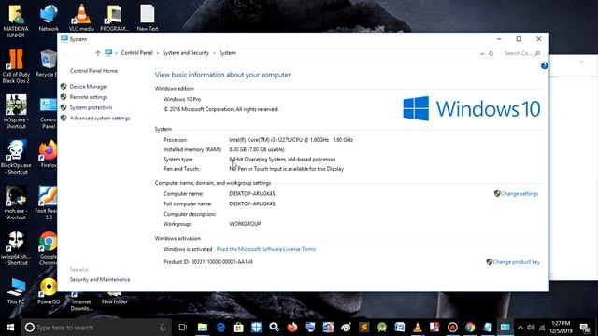The height and width of the screenshot is (336, 598).
Task: Click the blue help question mark icon
Action: (544, 65)
